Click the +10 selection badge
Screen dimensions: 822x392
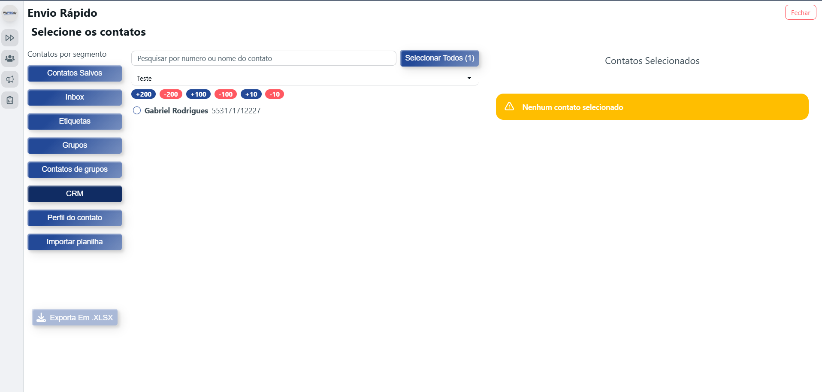(x=251, y=94)
